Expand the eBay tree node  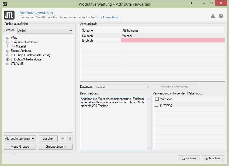click(x=8, y=38)
